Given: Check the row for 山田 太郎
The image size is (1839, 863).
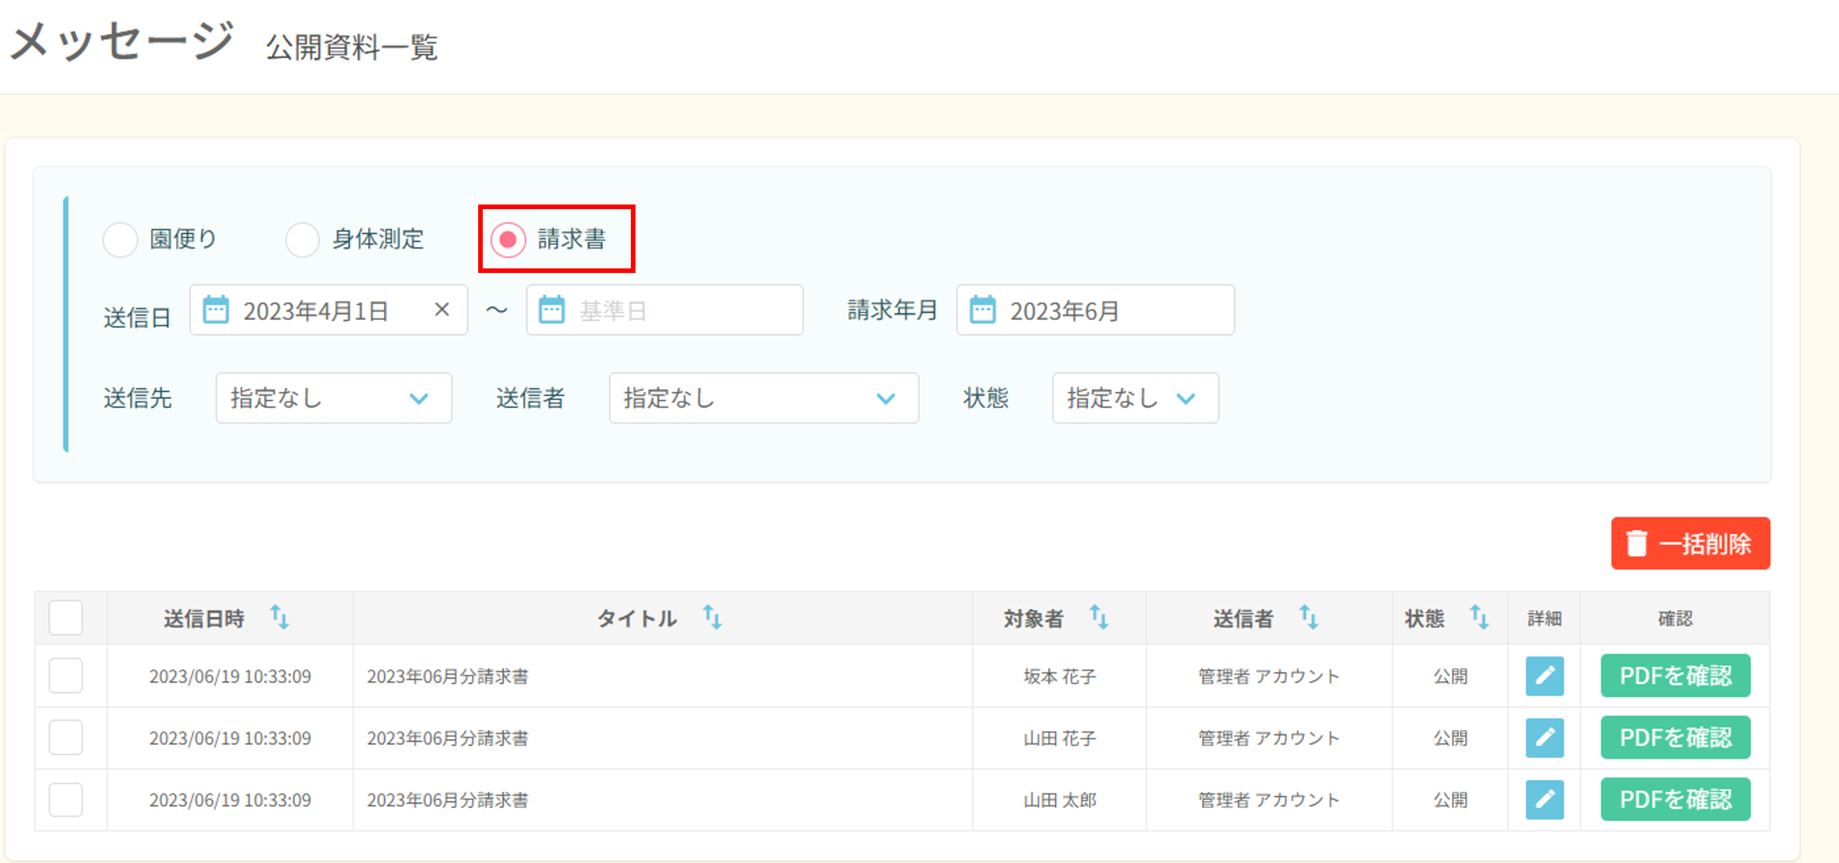Looking at the screenshot, I should point(66,800).
